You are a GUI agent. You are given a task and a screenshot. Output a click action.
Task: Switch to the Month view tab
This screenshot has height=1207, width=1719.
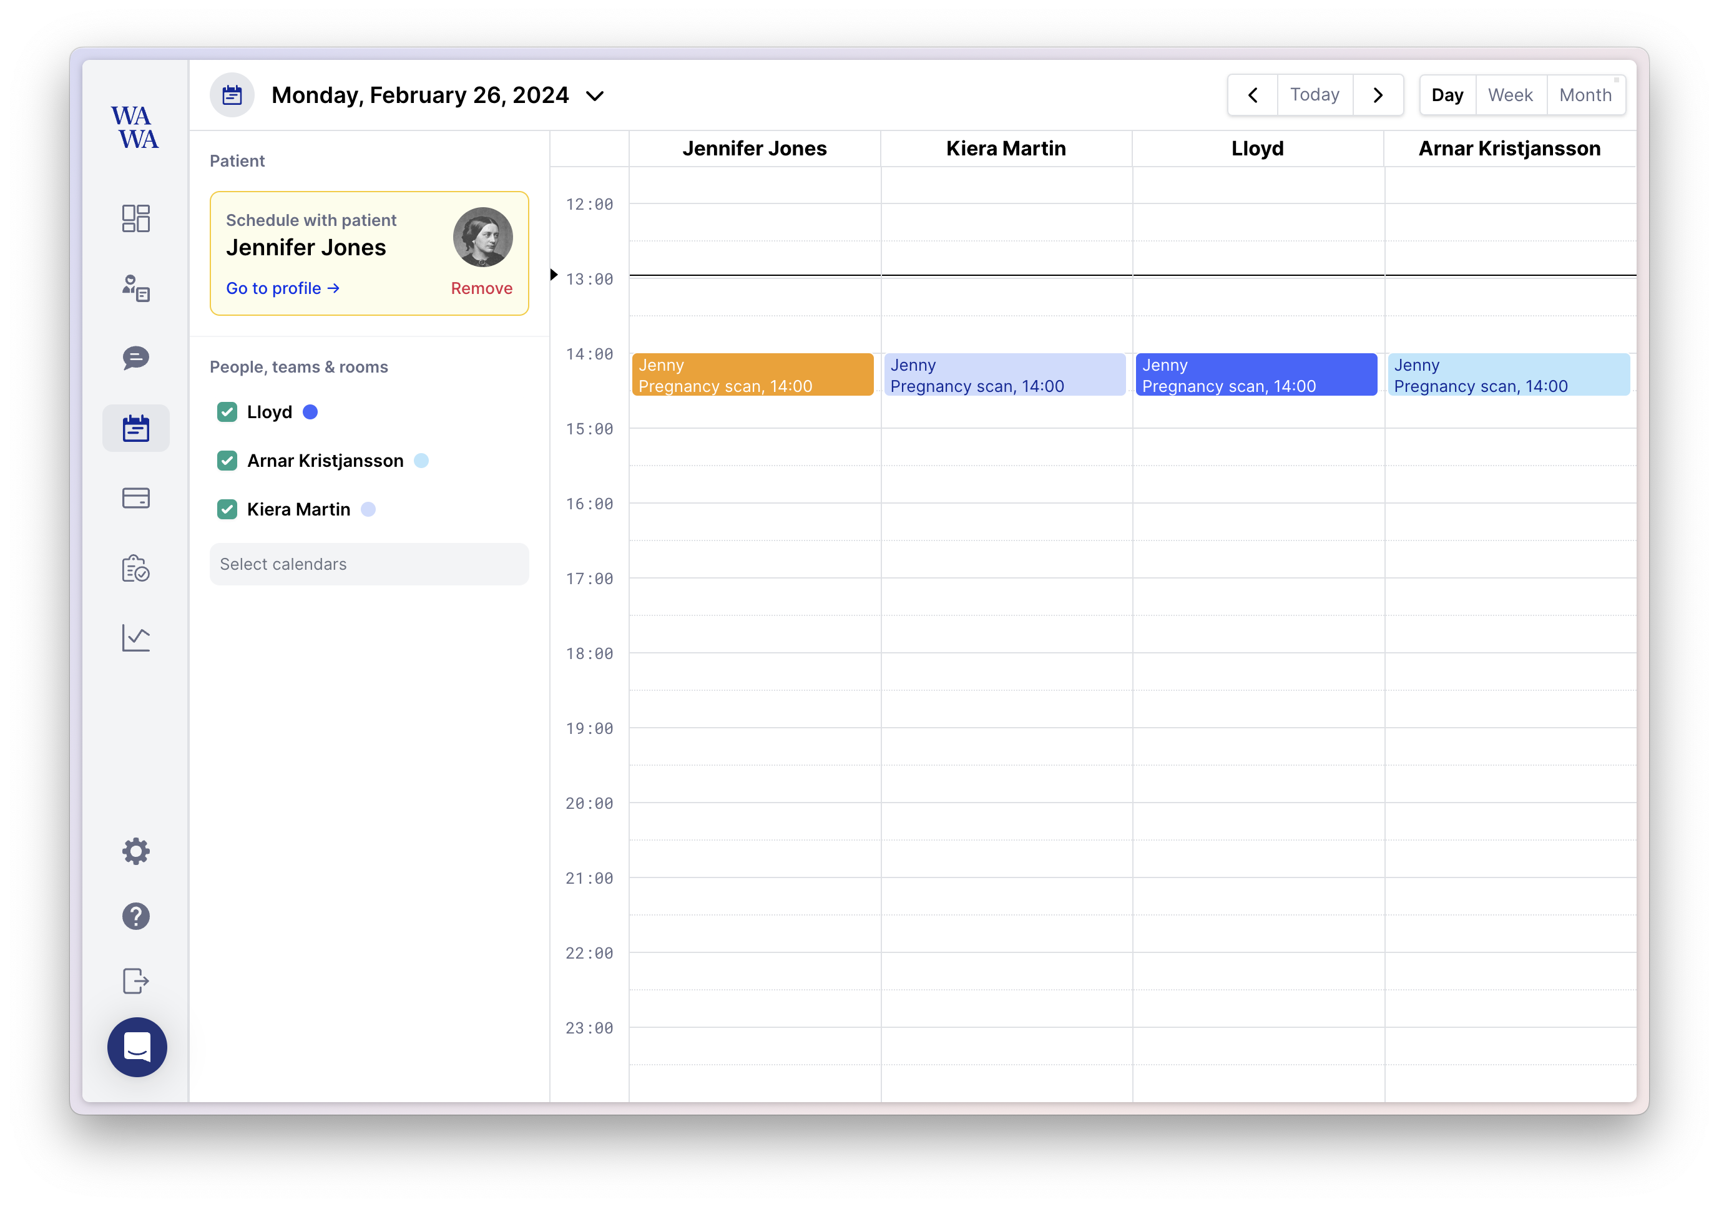(x=1585, y=95)
